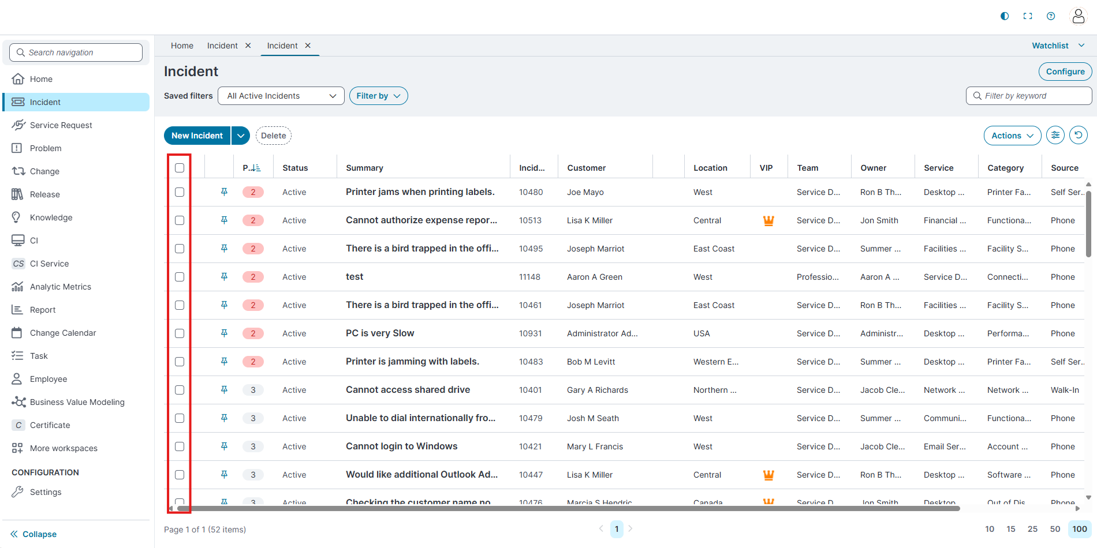
Task: Open Service Request in the sidebar
Action: [x=61, y=125]
